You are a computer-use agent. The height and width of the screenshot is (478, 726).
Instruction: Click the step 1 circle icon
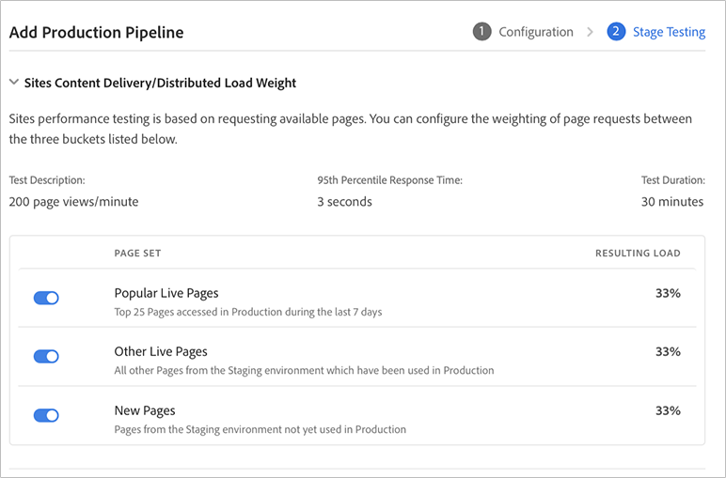pos(482,32)
